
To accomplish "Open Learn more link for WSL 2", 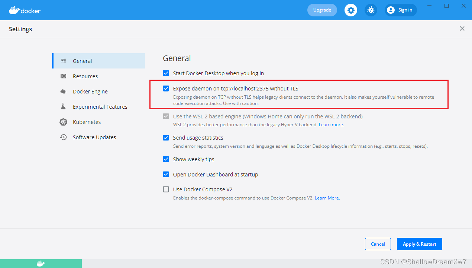I will (331, 125).
